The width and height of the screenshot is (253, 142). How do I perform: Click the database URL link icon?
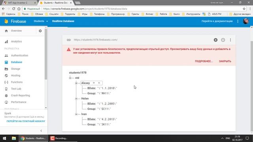tap(69, 40)
